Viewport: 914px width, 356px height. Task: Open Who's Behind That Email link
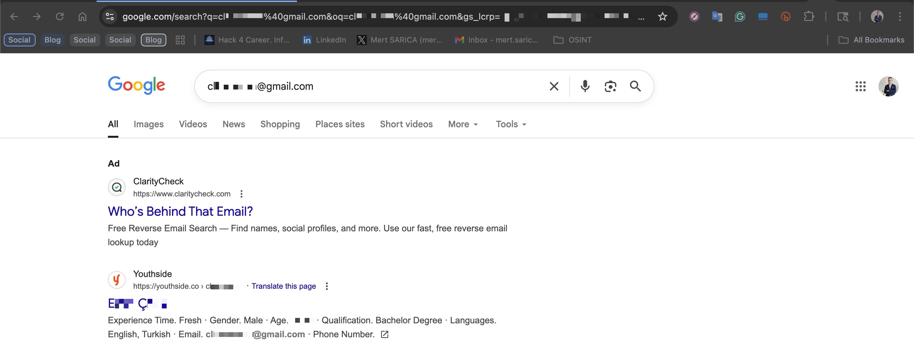pos(180,211)
